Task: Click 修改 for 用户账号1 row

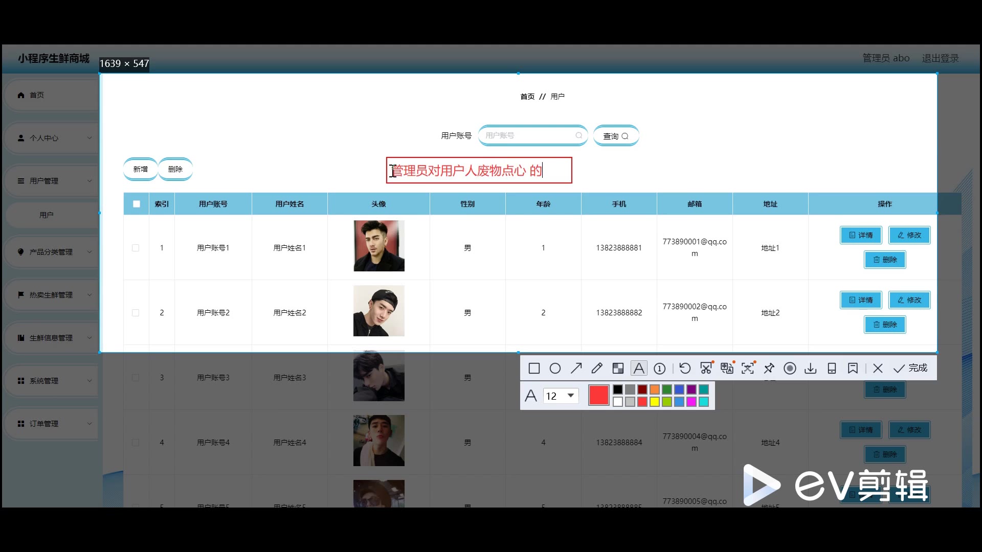Action: tap(909, 235)
